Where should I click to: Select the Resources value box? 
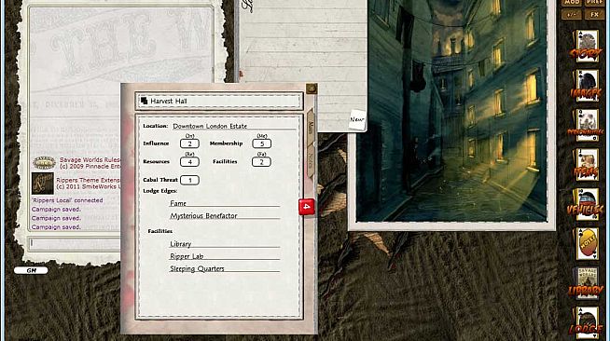tap(189, 162)
